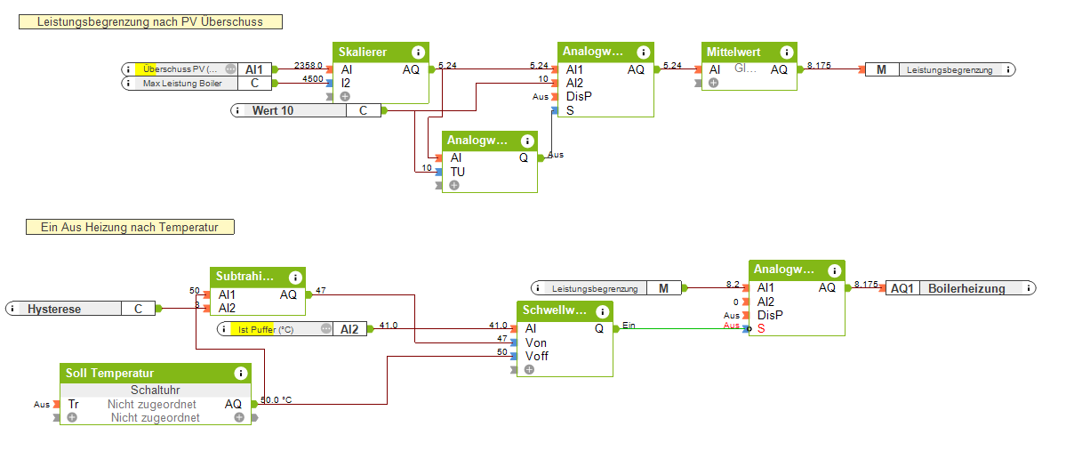Click info icon of Hysterese constant

coord(14,309)
